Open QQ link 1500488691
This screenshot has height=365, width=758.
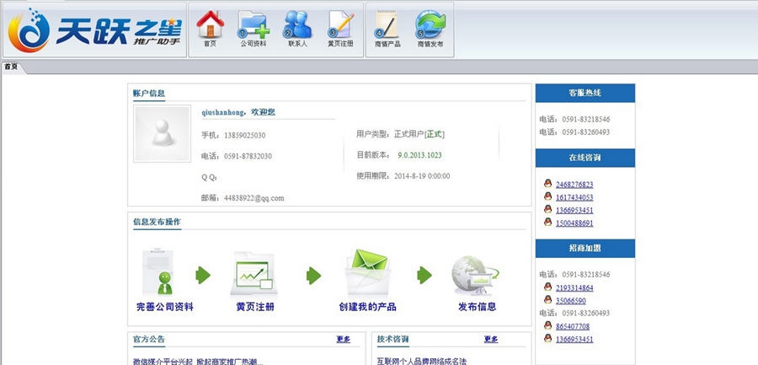click(x=574, y=223)
